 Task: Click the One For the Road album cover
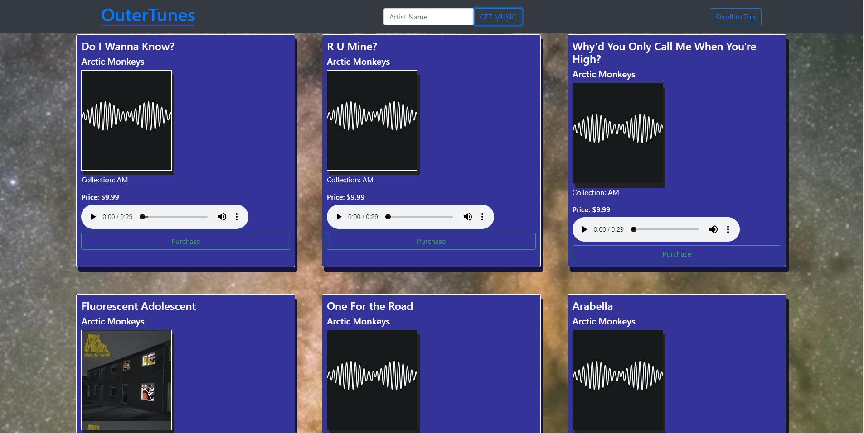click(372, 380)
